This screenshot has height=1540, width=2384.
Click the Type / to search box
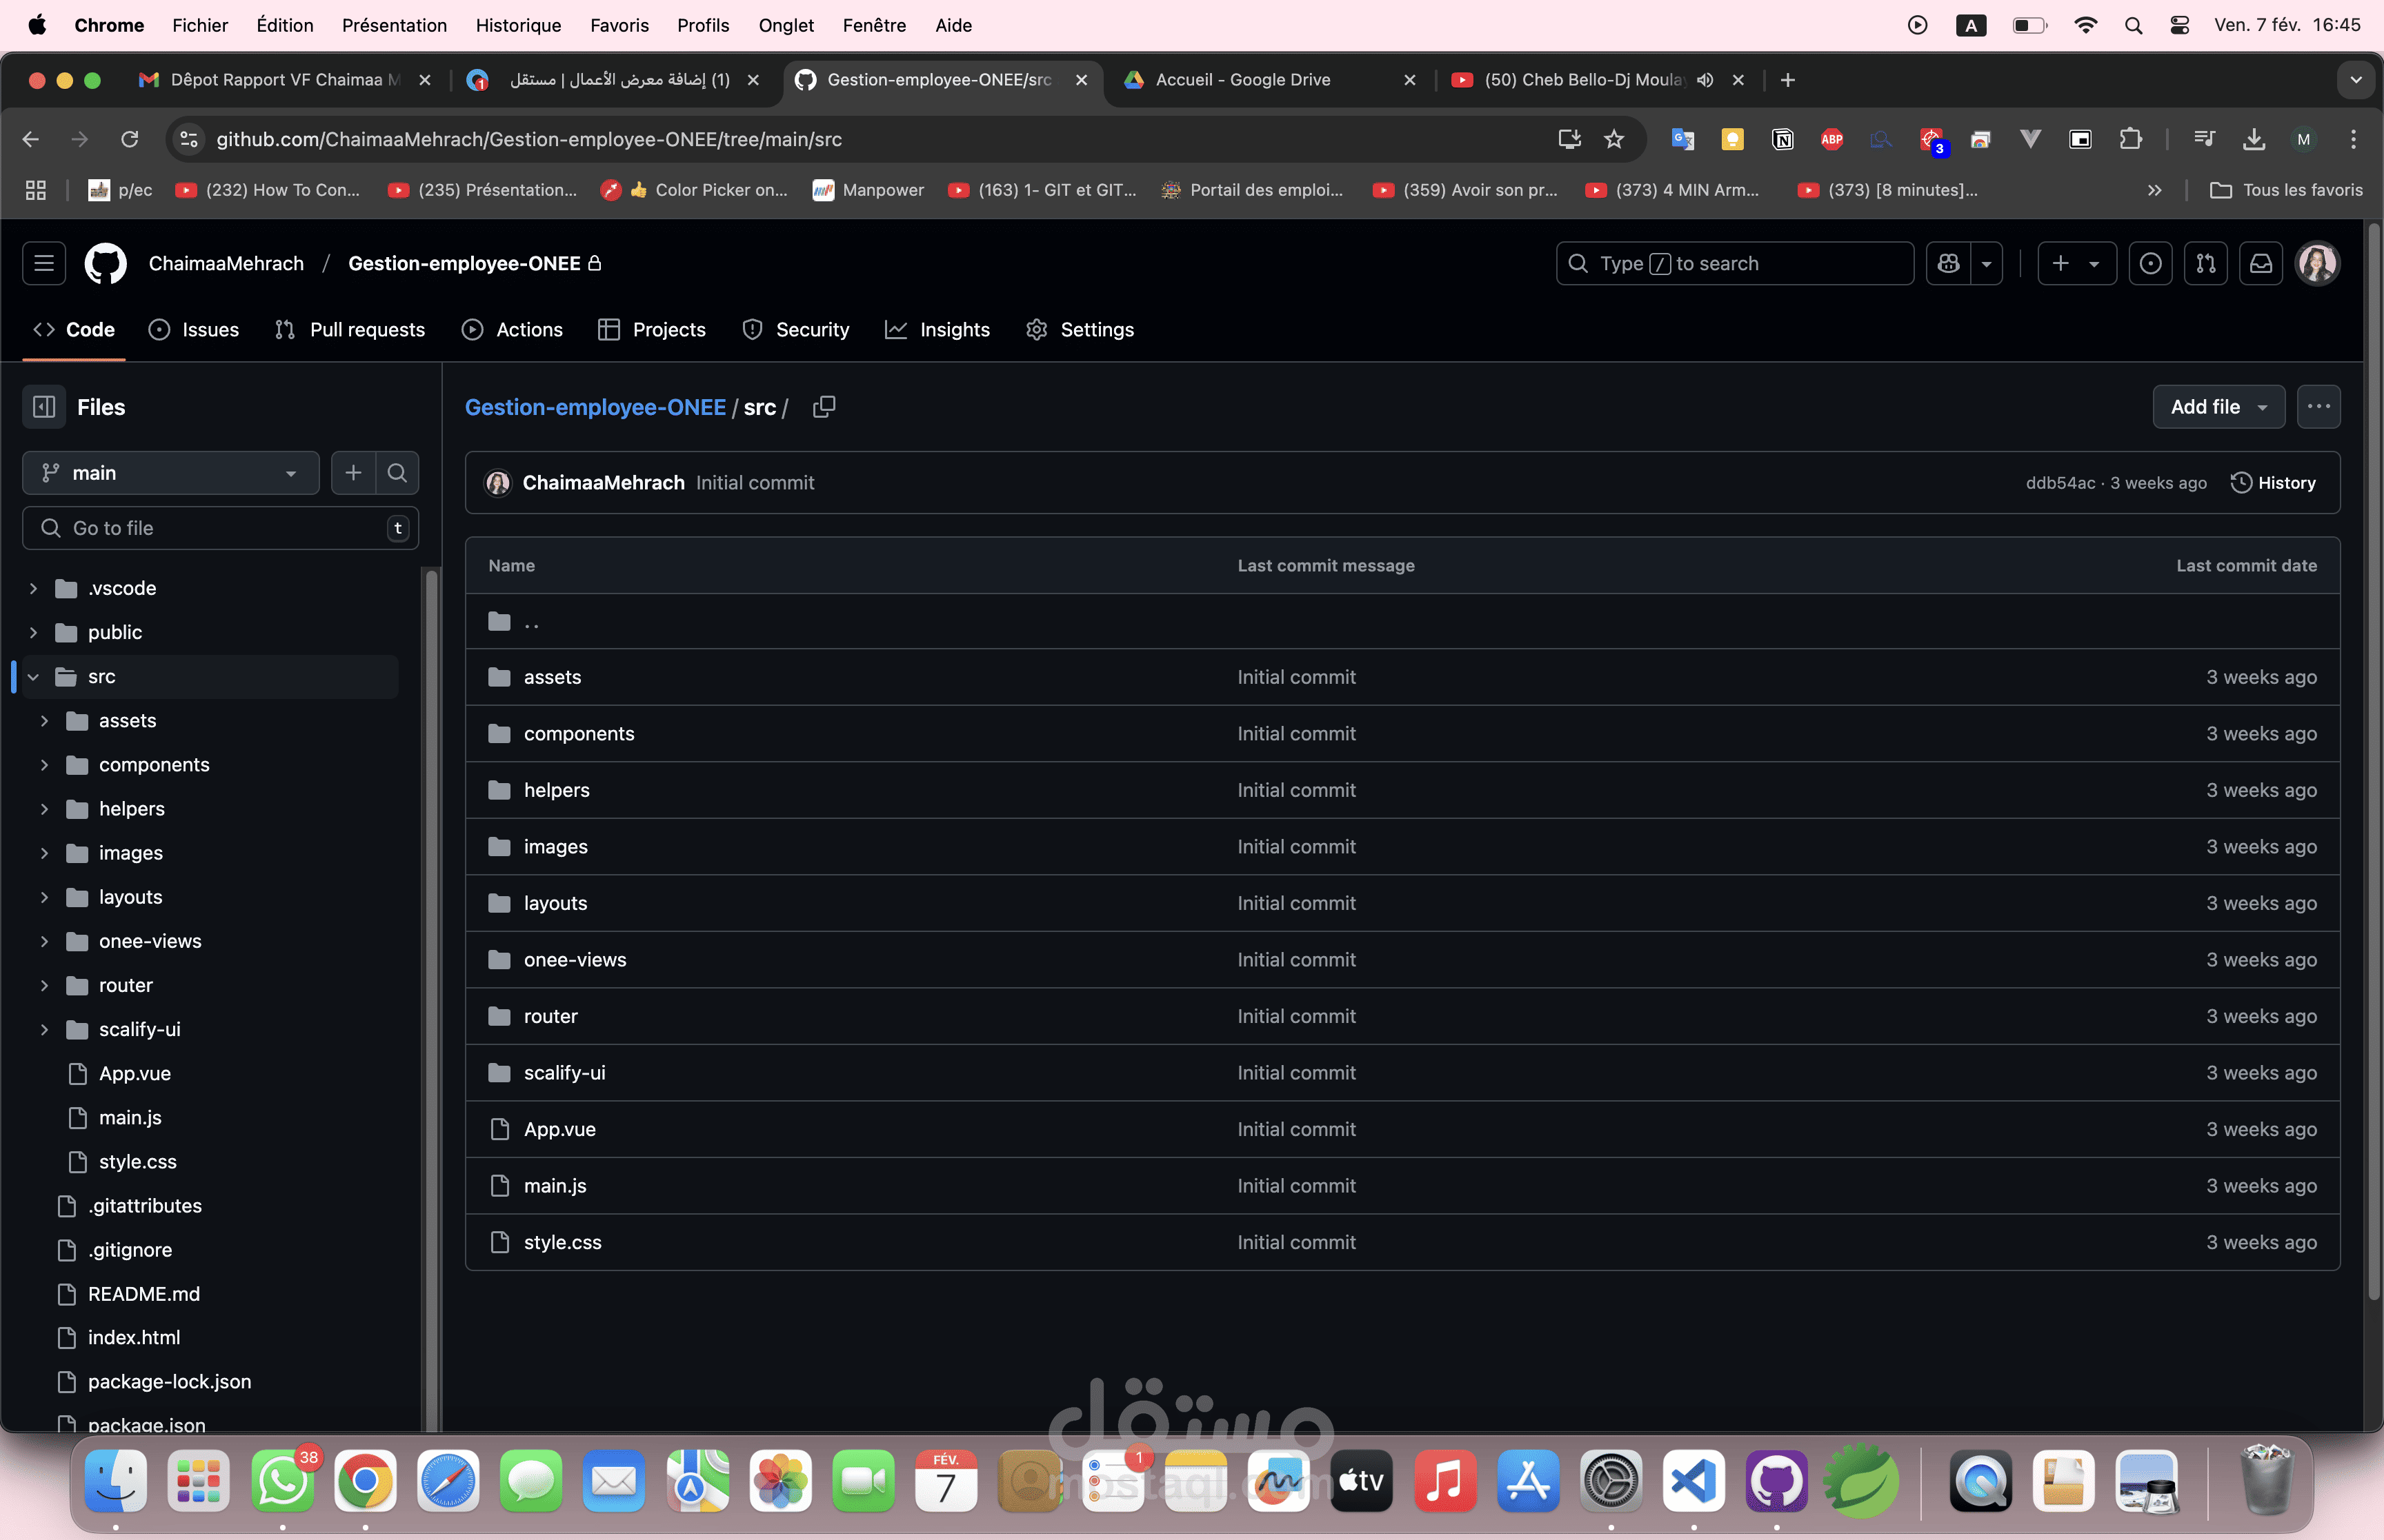[1735, 263]
